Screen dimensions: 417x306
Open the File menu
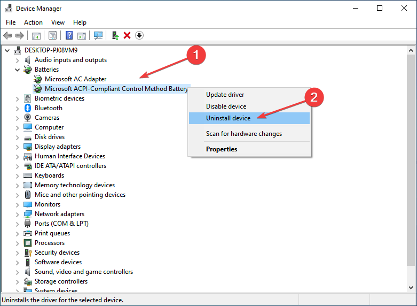pos(11,22)
